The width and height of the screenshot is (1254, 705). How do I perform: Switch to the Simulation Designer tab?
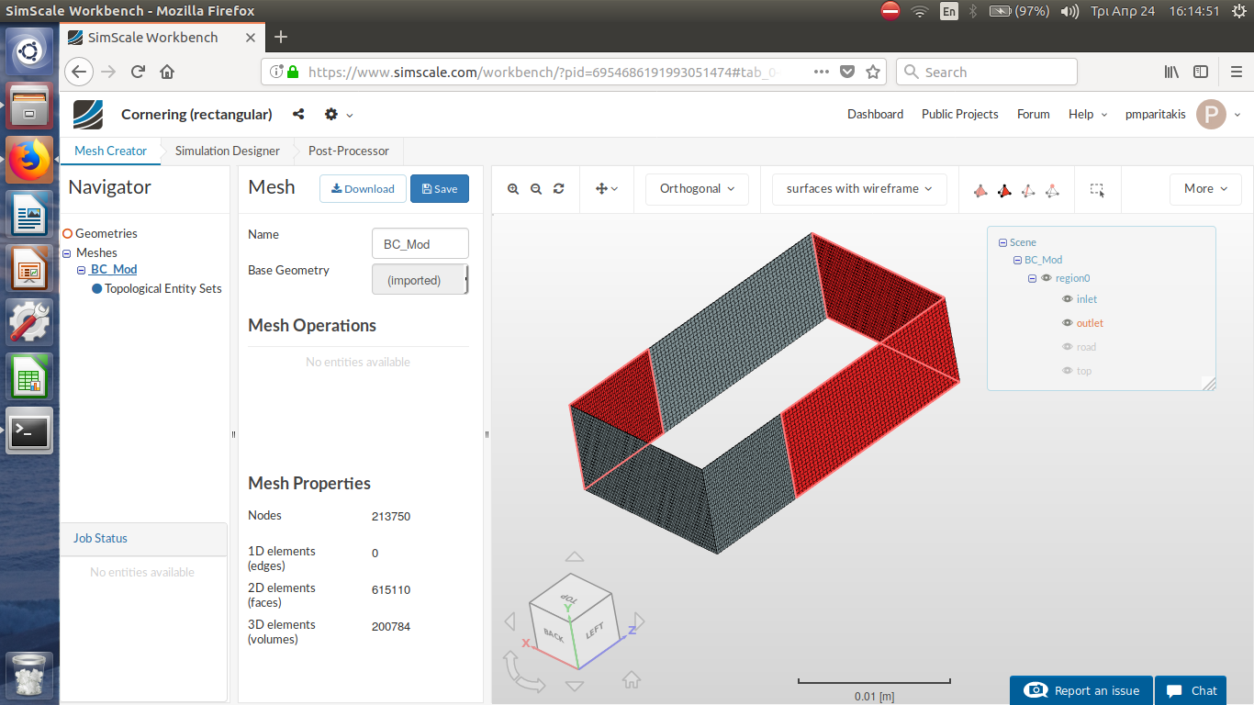228,151
